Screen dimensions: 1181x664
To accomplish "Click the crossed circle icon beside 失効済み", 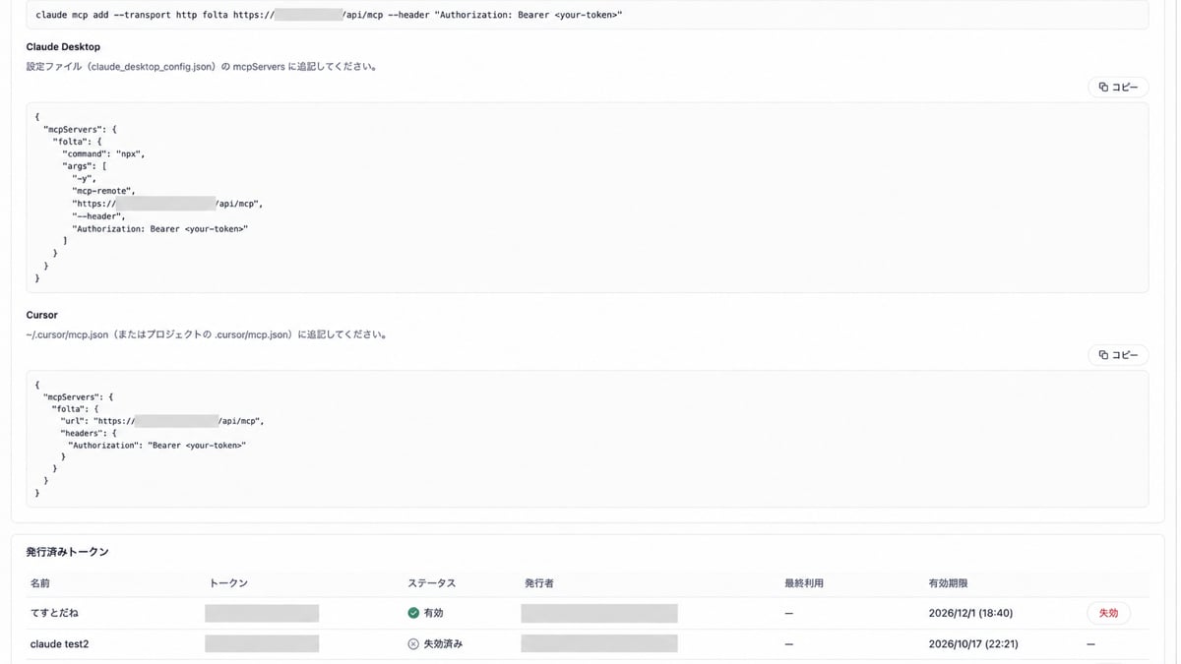I will click(x=413, y=643).
